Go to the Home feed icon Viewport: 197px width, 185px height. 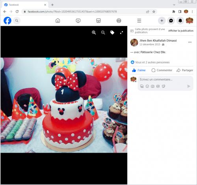click(58, 21)
